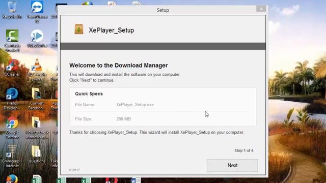Open How to check windows sy... folder

pyautogui.click(x=37, y=128)
